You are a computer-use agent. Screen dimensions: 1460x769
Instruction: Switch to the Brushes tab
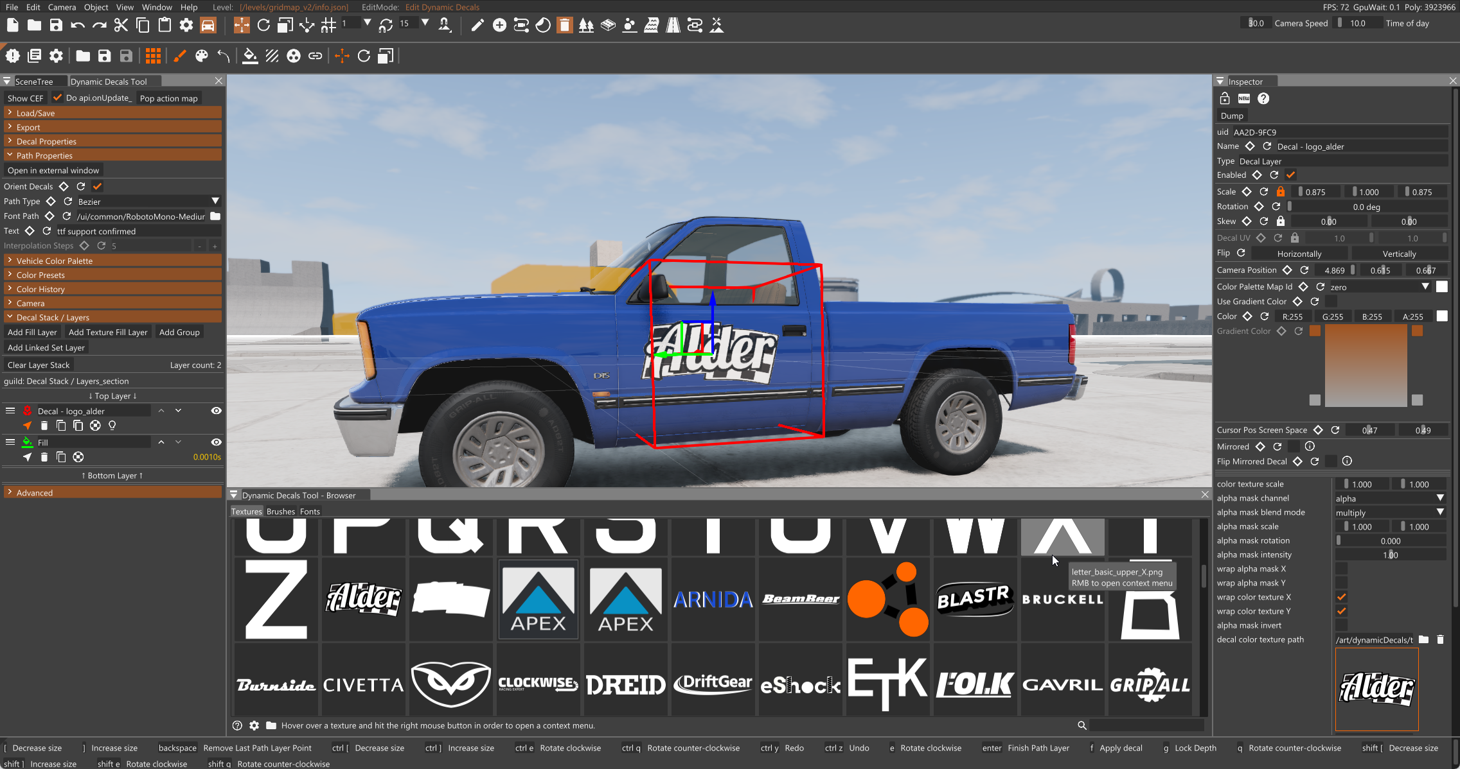coord(280,512)
